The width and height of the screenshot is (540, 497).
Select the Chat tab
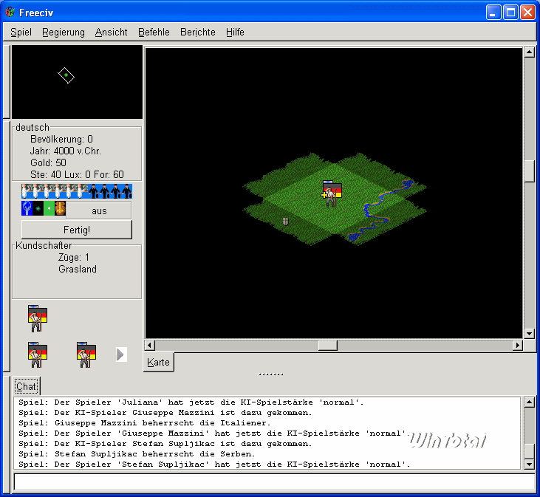tap(27, 386)
